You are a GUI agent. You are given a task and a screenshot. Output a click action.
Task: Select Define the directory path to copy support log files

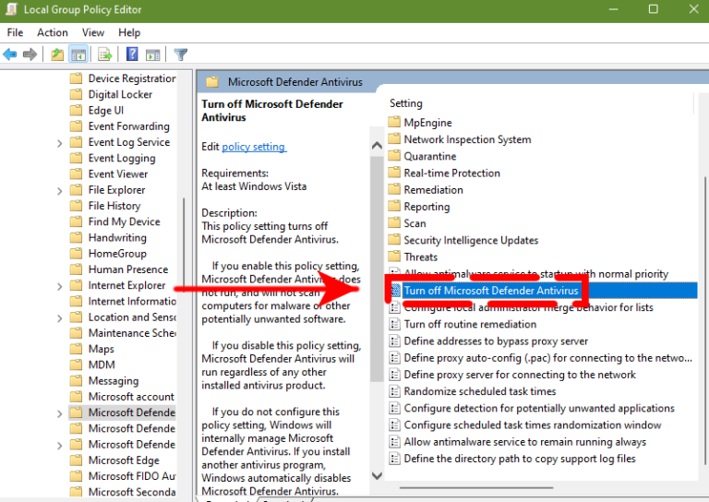pos(520,459)
